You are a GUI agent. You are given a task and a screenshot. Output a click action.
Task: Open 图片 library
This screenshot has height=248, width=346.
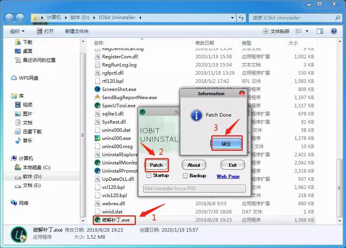(24, 114)
